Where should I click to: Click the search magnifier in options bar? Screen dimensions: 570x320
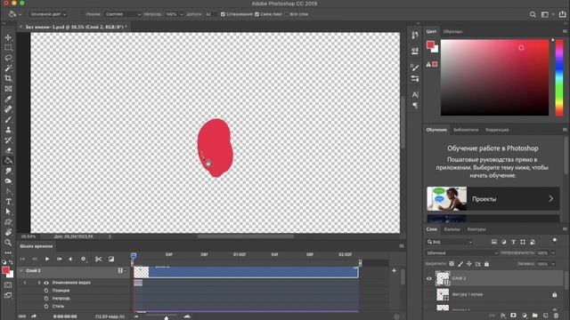pos(533,14)
